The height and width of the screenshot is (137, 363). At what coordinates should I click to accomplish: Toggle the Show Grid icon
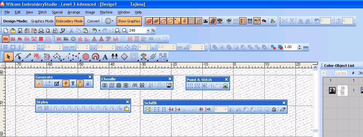pos(191,21)
